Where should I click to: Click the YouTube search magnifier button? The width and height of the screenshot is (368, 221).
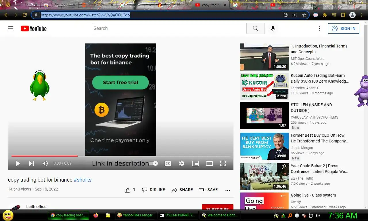click(x=255, y=28)
